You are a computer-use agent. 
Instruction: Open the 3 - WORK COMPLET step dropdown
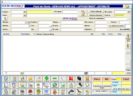coord(110,91)
